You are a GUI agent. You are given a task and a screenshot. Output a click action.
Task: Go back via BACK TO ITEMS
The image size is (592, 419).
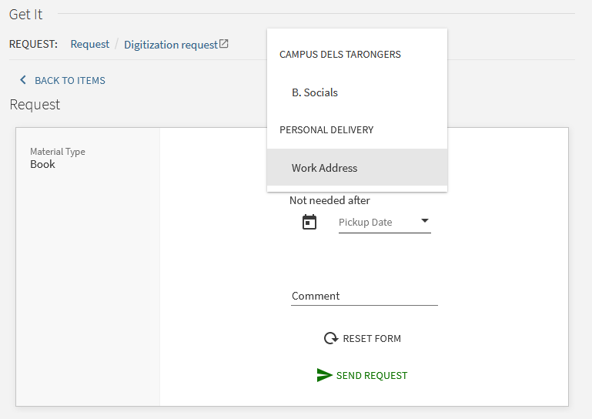tap(70, 80)
